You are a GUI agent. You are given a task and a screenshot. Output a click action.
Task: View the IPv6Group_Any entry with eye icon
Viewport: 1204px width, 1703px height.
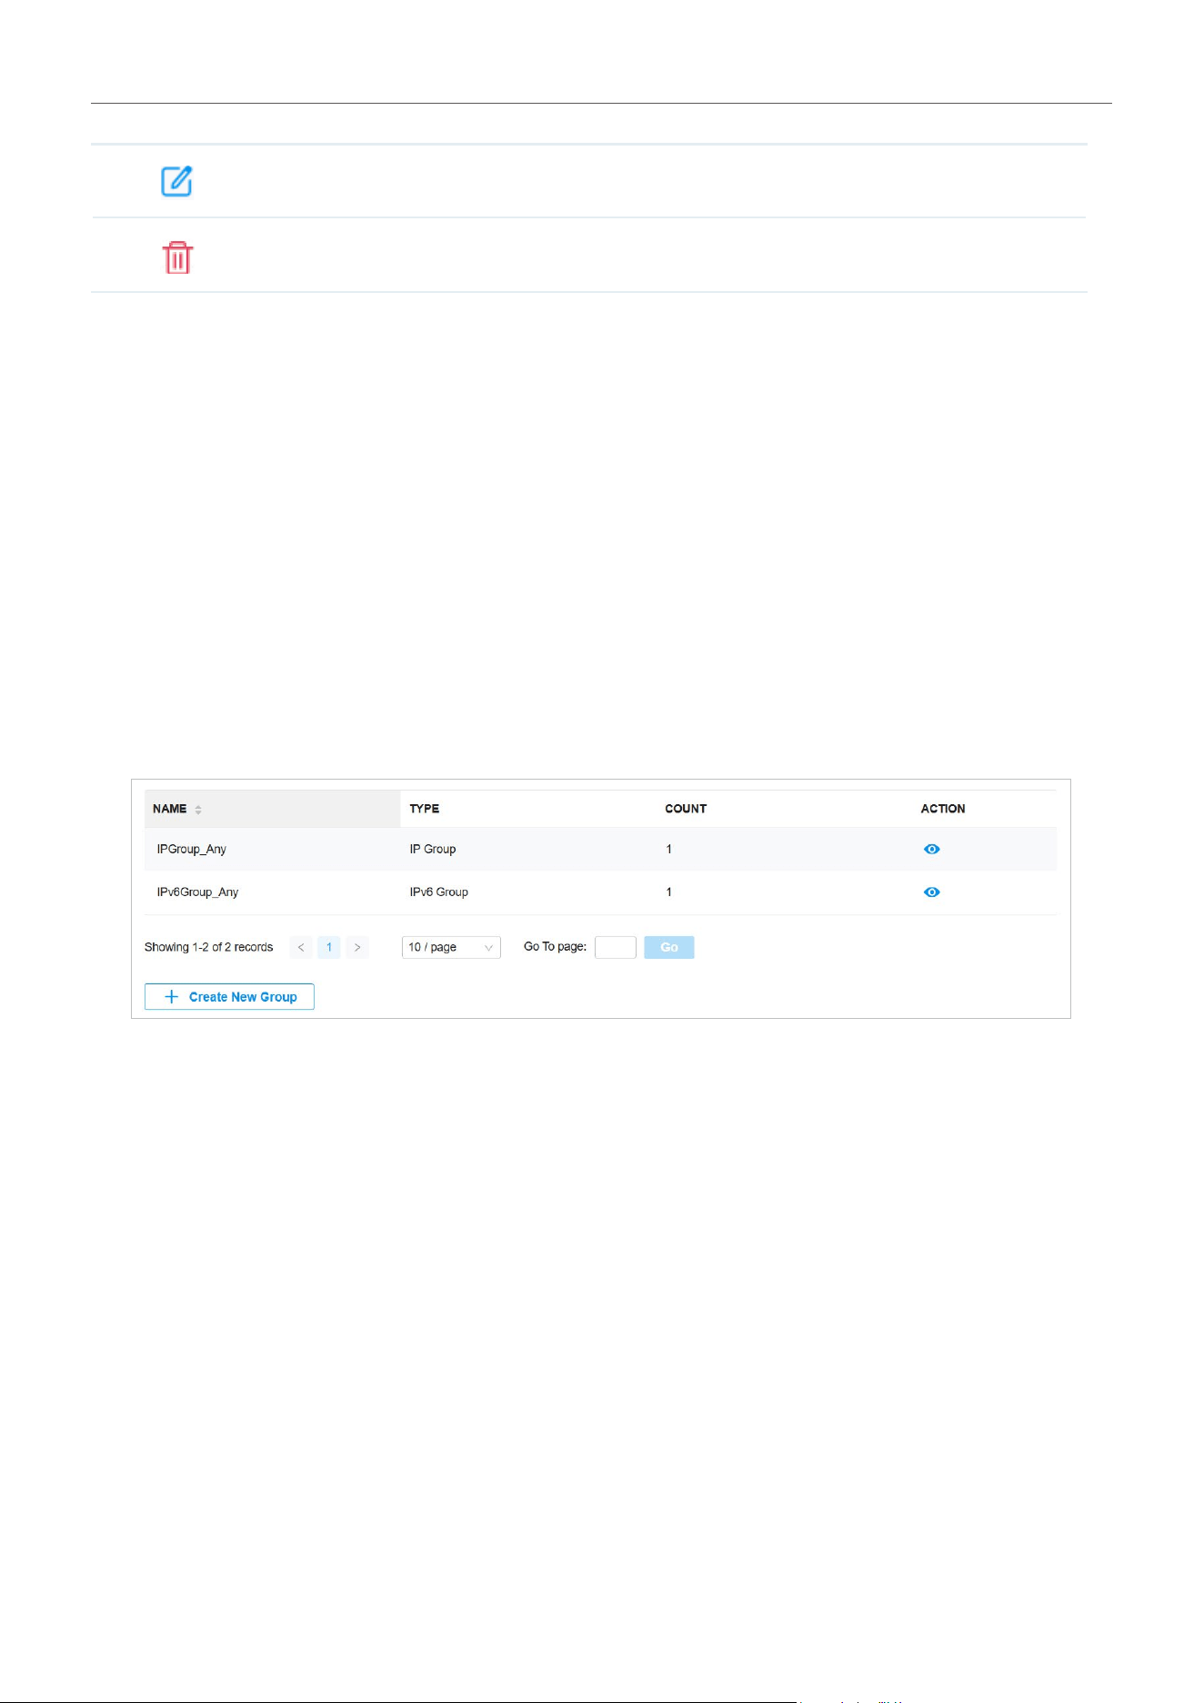point(931,892)
